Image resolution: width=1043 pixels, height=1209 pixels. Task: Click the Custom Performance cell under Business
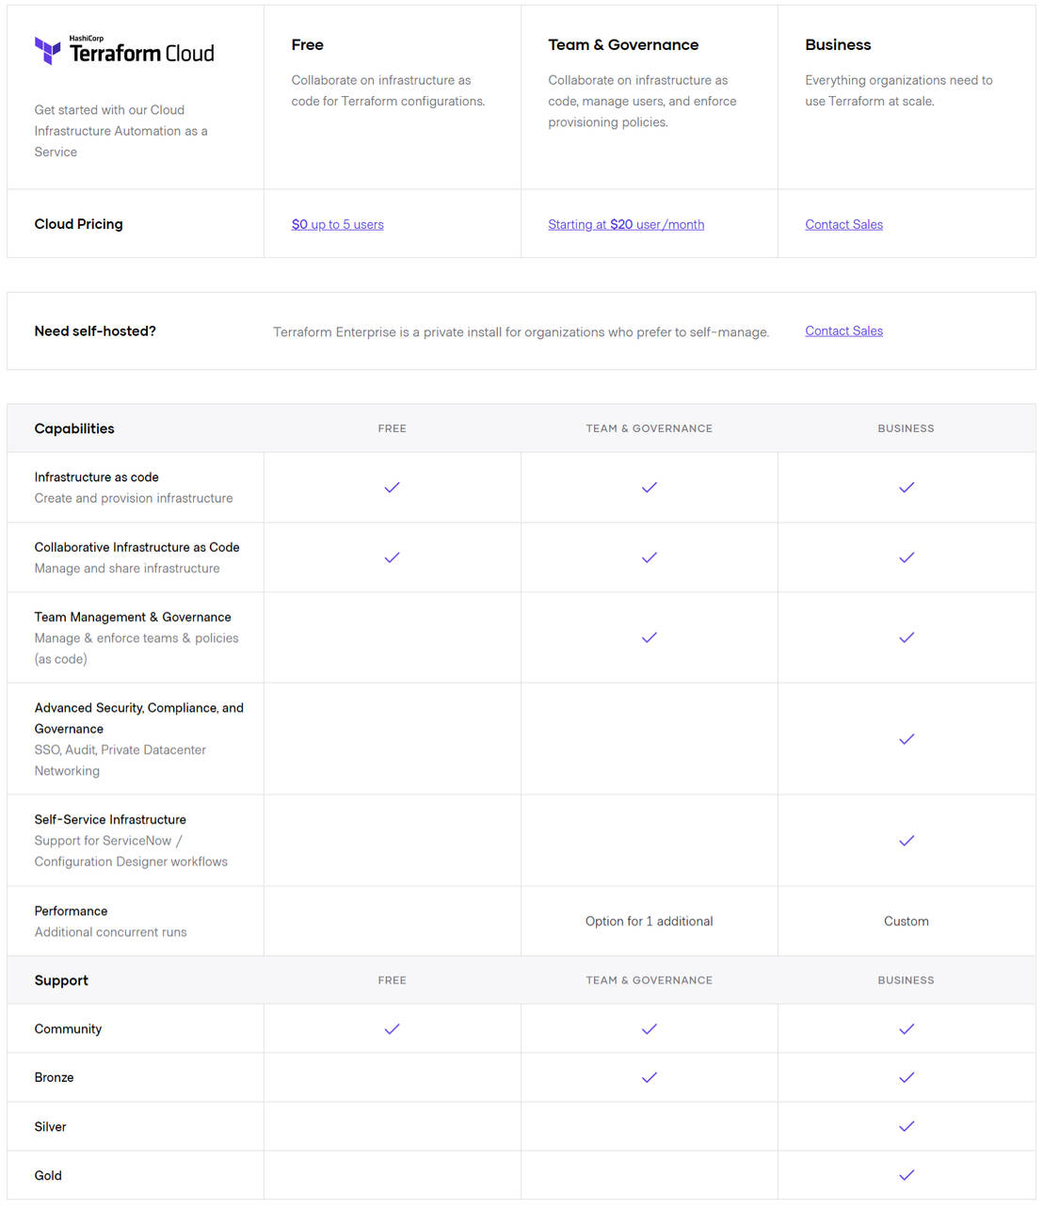click(906, 921)
